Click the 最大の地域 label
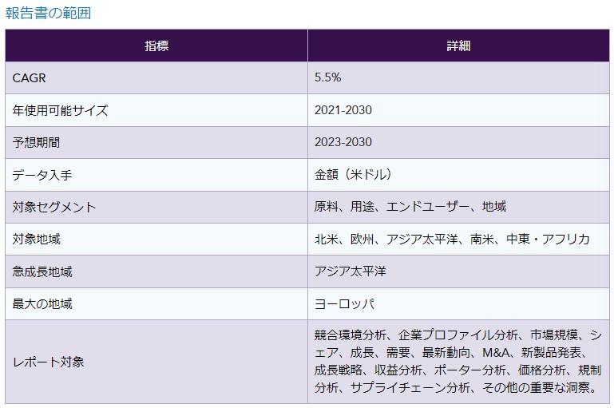The width and height of the screenshot is (614, 408). point(42,304)
